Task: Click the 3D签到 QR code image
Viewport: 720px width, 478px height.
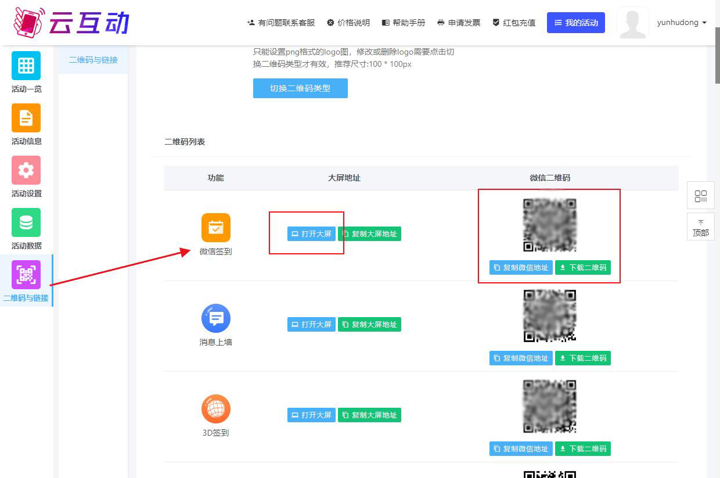Action: [550, 407]
